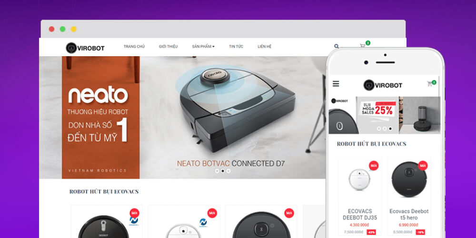Go to the Giới Thiệu page
This screenshot has height=238, width=476.
(x=168, y=47)
